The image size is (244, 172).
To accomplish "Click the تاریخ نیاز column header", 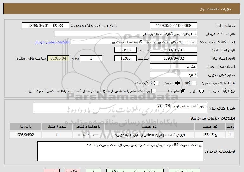I will [25, 127].
